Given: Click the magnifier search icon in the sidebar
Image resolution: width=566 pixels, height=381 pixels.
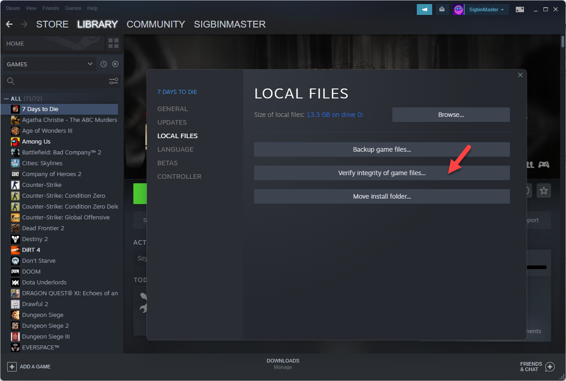Looking at the screenshot, I should [x=11, y=81].
